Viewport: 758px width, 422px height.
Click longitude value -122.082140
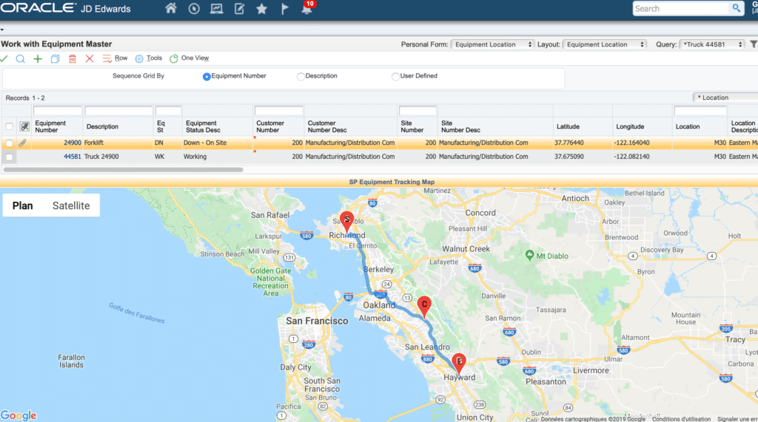631,157
